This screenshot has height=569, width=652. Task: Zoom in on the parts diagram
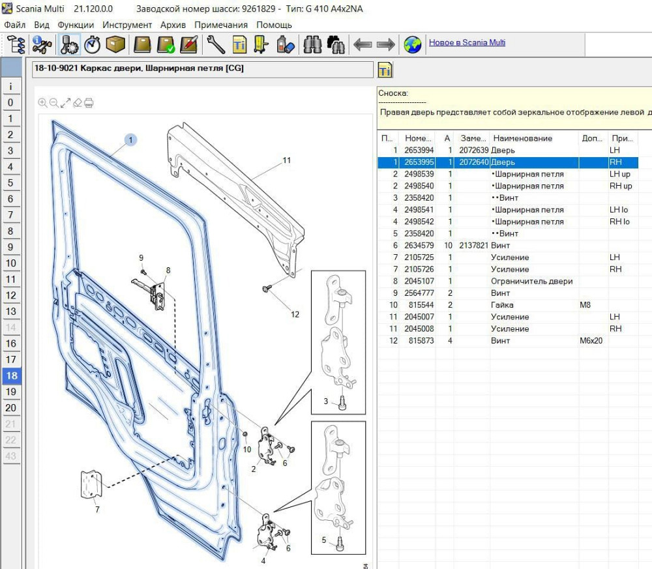pos(42,102)
